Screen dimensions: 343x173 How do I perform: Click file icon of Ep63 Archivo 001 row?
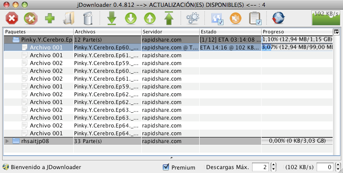pos(25,118)
